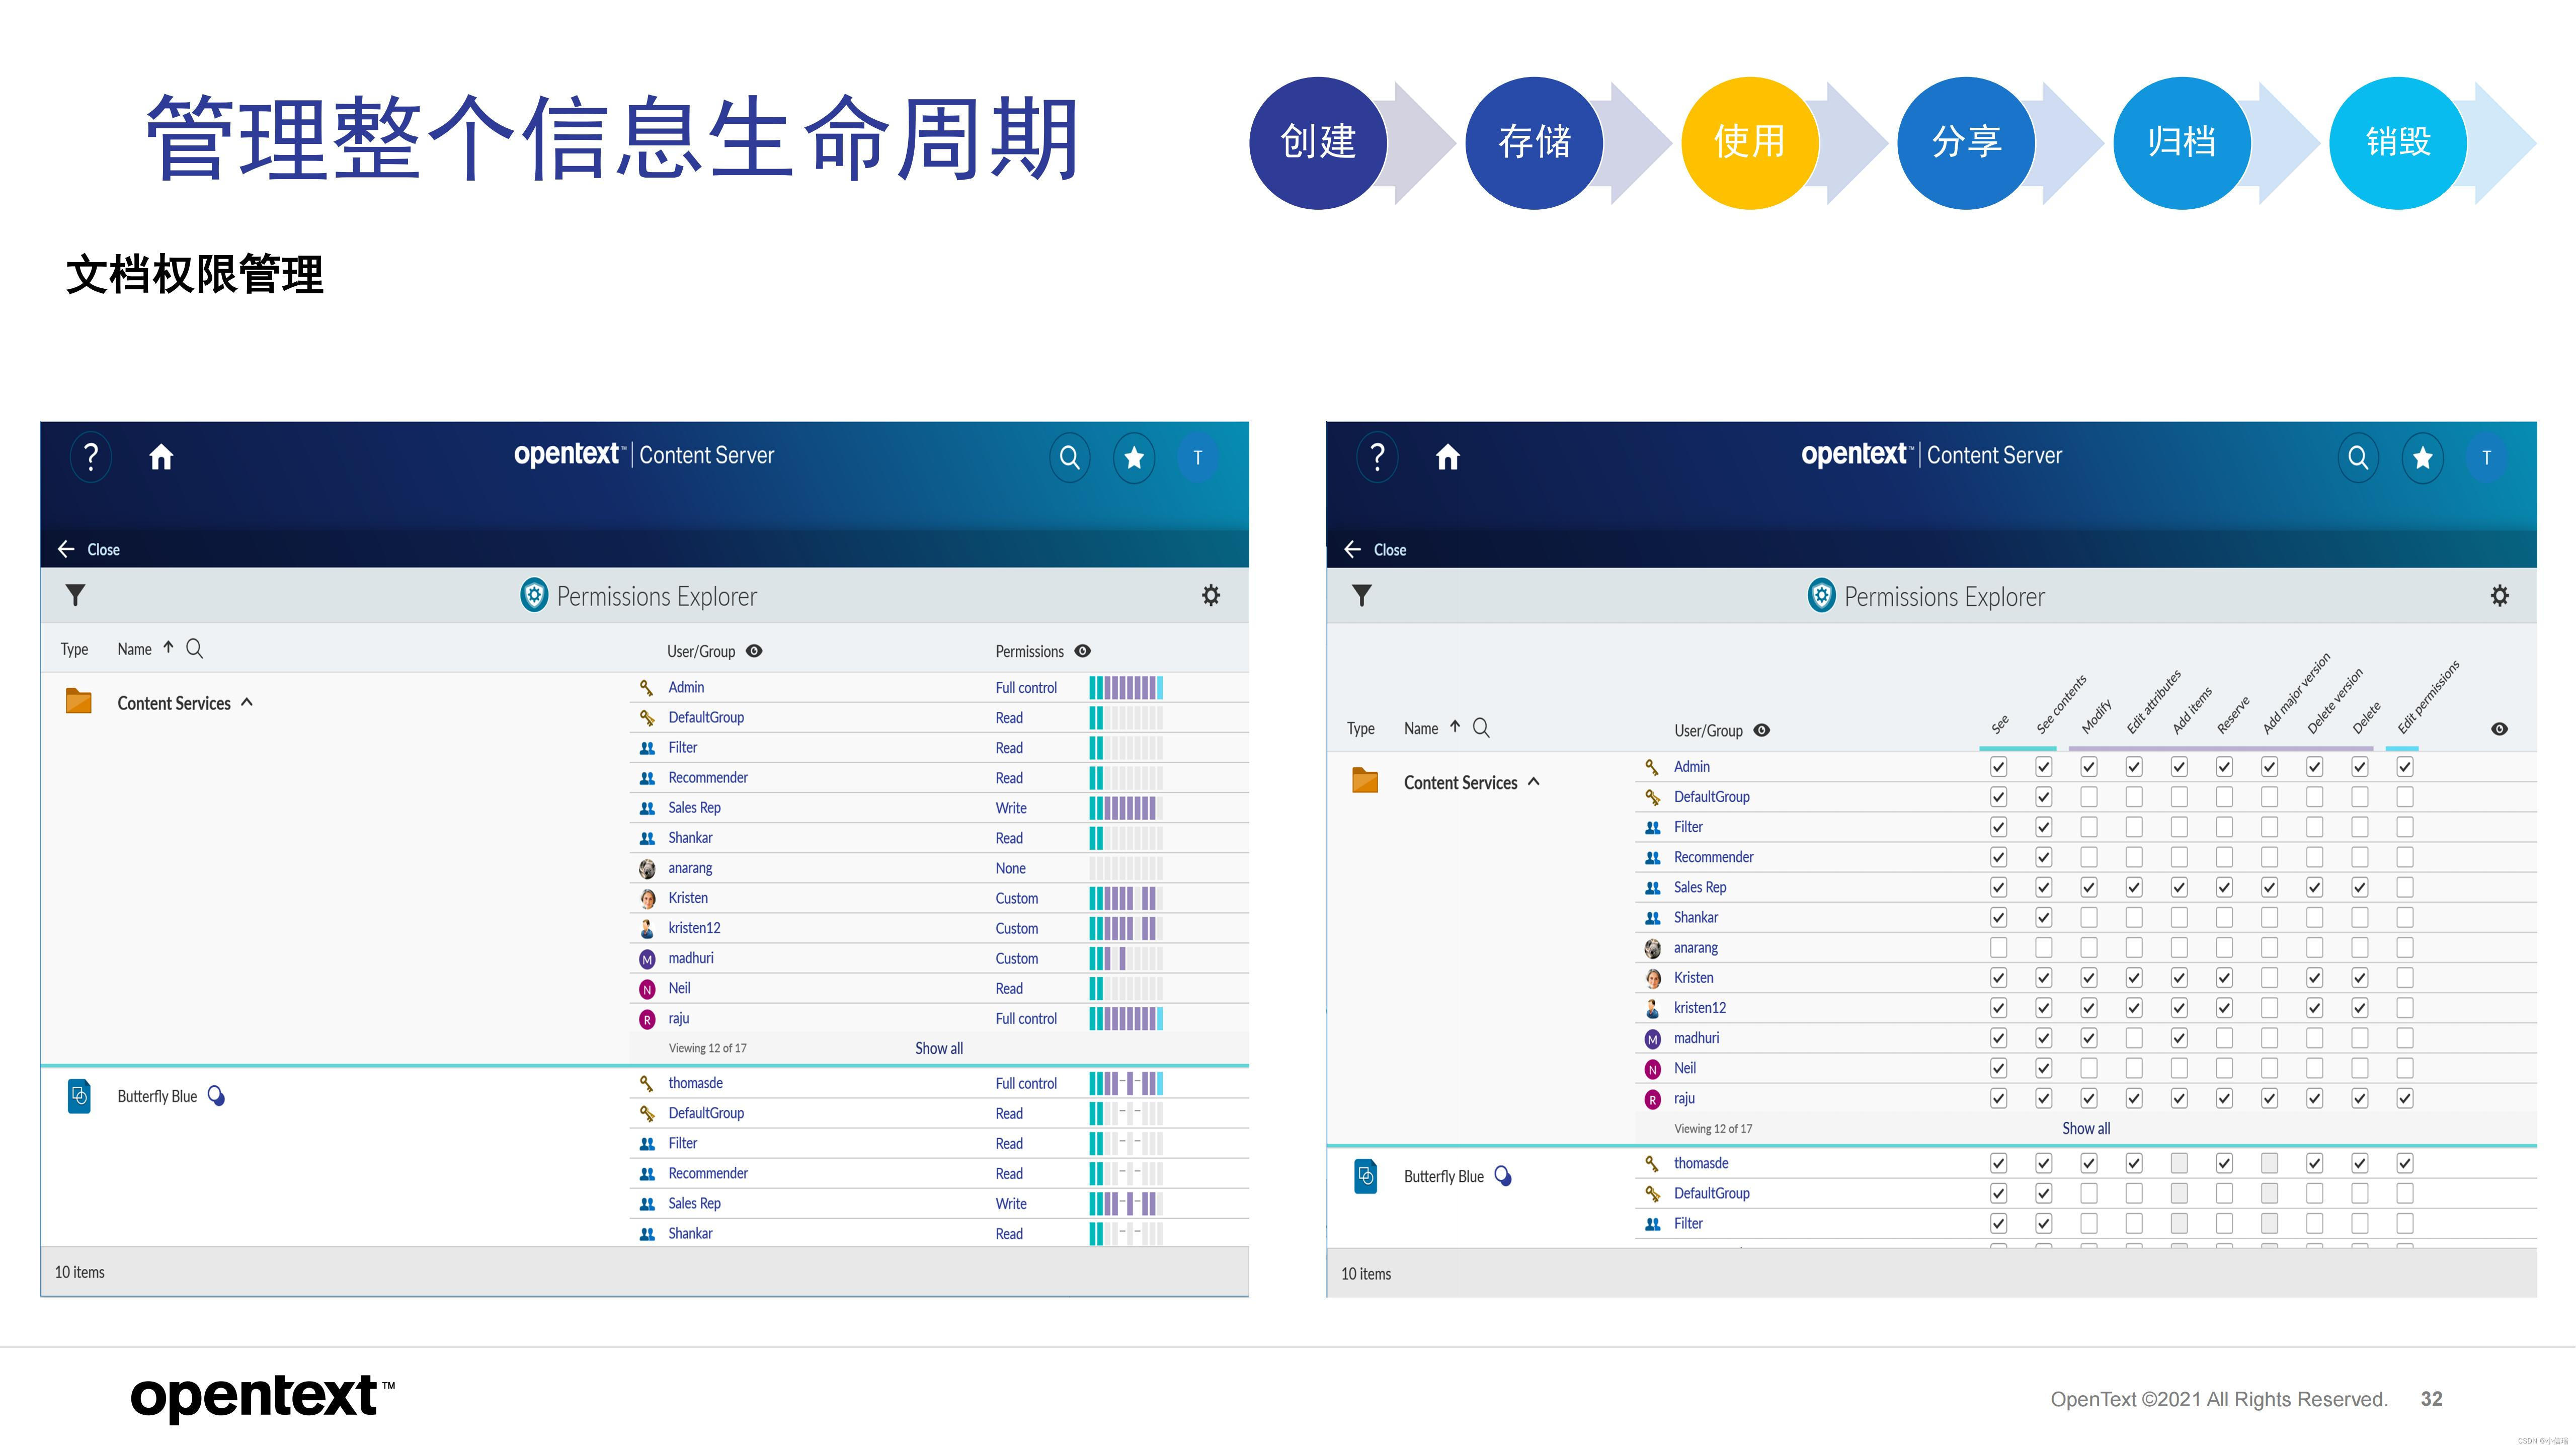Screen dimensions: 2576x1449
Task: Select the 归档 lifecycle stage circle
Action: 2181,142
